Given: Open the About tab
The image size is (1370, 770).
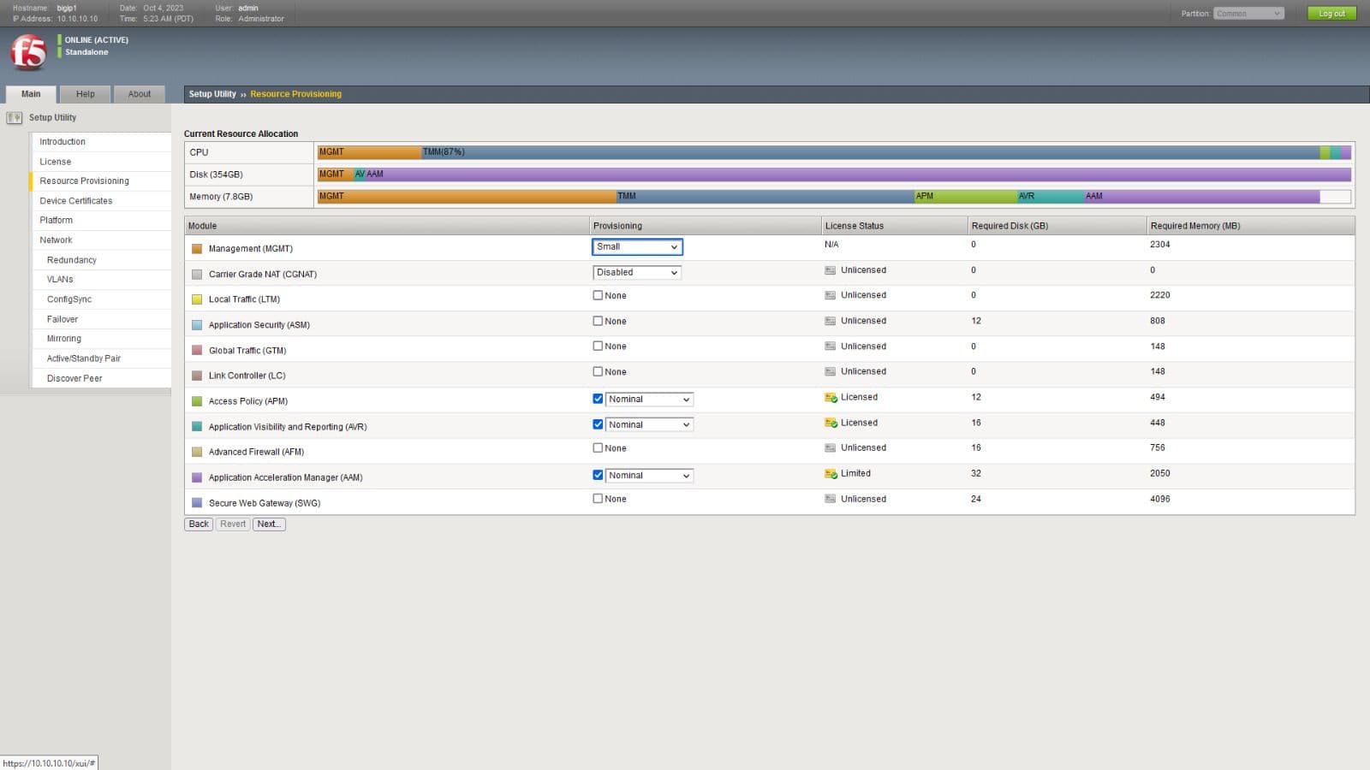Looking at the screenshot, I should click(x=140, y=94).
